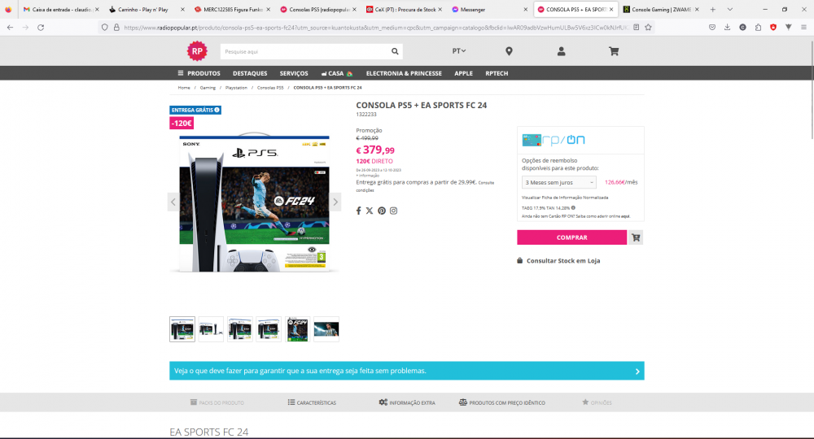The image size is (814, 439).
Task: Open the PRODUTOS hamburger menu
Action: [199, 74]
